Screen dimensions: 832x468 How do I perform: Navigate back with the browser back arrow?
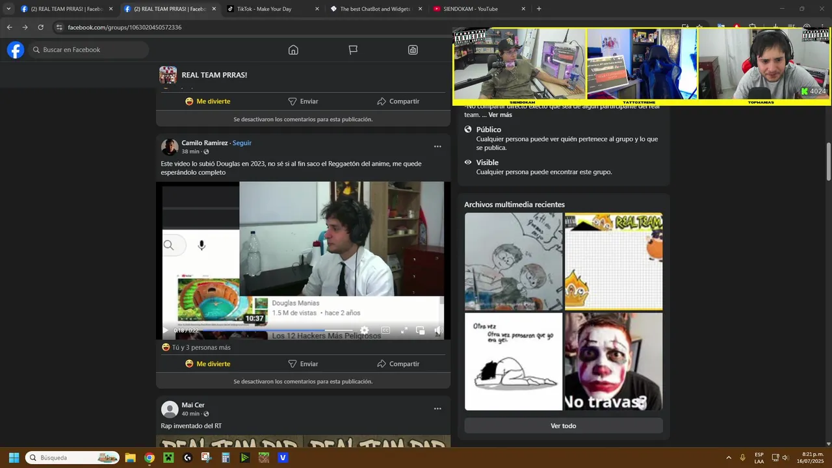(9, 27)
